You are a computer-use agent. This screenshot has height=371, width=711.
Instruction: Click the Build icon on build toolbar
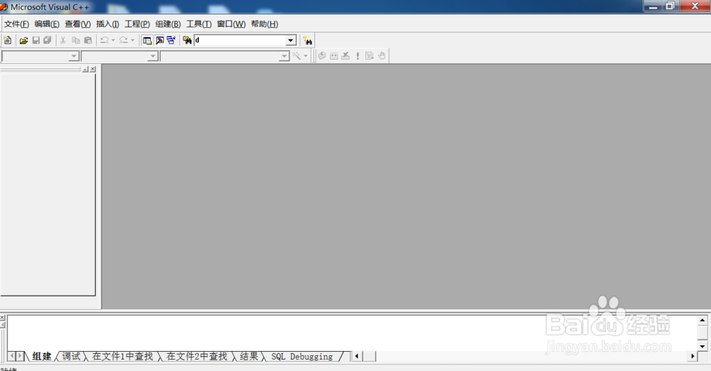[333, 55]
